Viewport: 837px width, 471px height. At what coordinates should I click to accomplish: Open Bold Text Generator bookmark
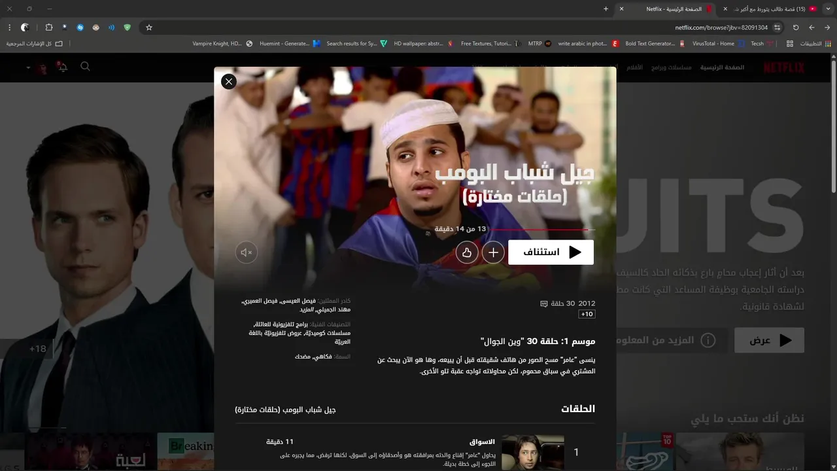(655, 44)
